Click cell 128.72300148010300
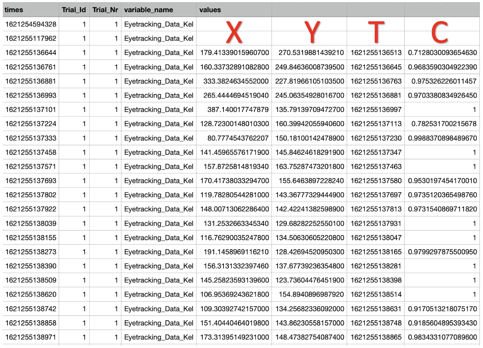483x348 pixels. point(234,124)
